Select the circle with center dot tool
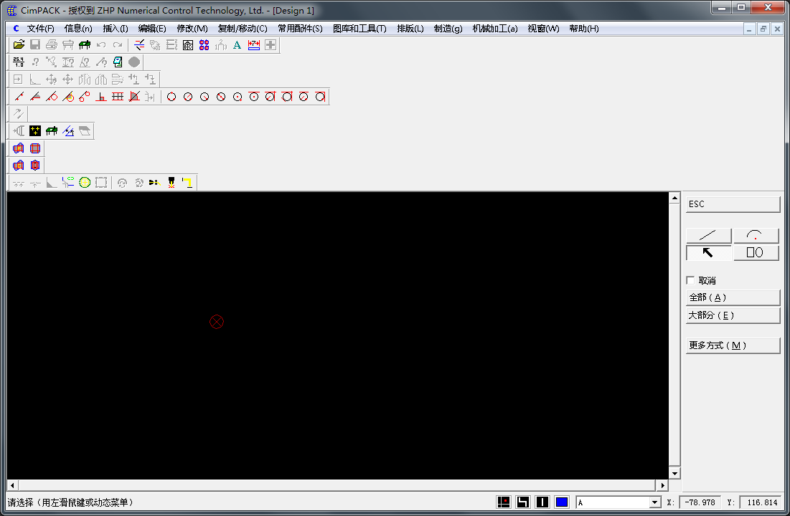 tap(238, 97)
